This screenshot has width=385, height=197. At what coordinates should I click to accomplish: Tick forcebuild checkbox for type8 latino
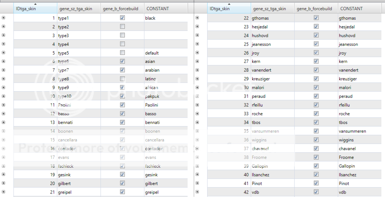(x=123, y=79)
